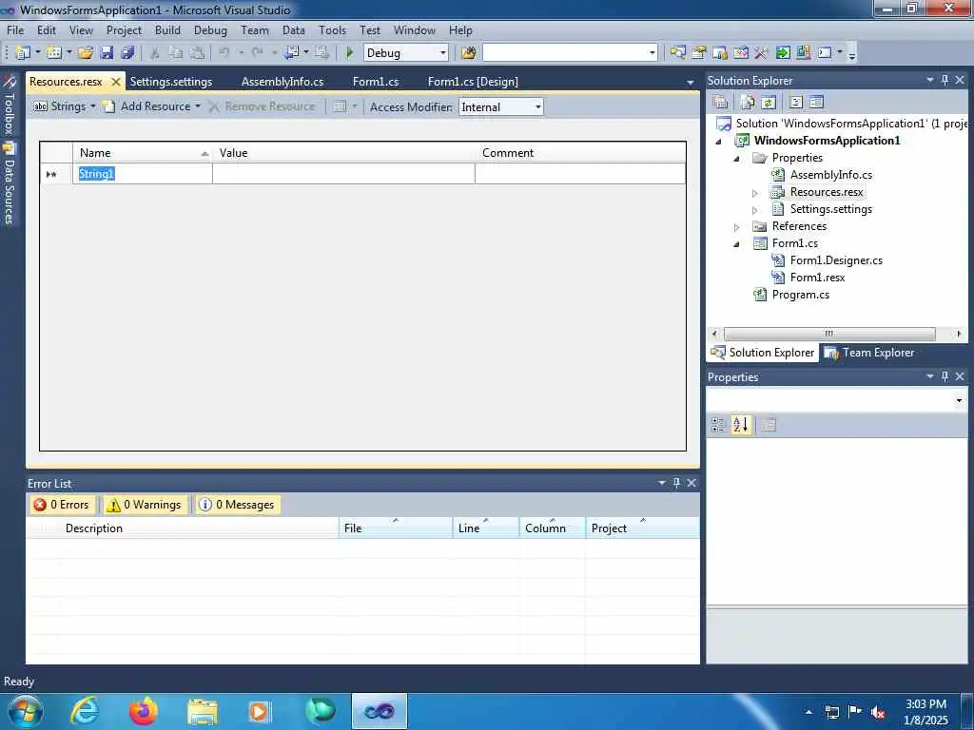Open the Debug solution configuration dropdown
This screenshot has height=730, width=974.
405,53
